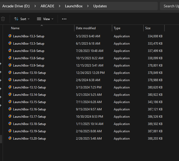Click size value 388,203 KB
The width and height of the screenshot is (179, 161).
155,139
